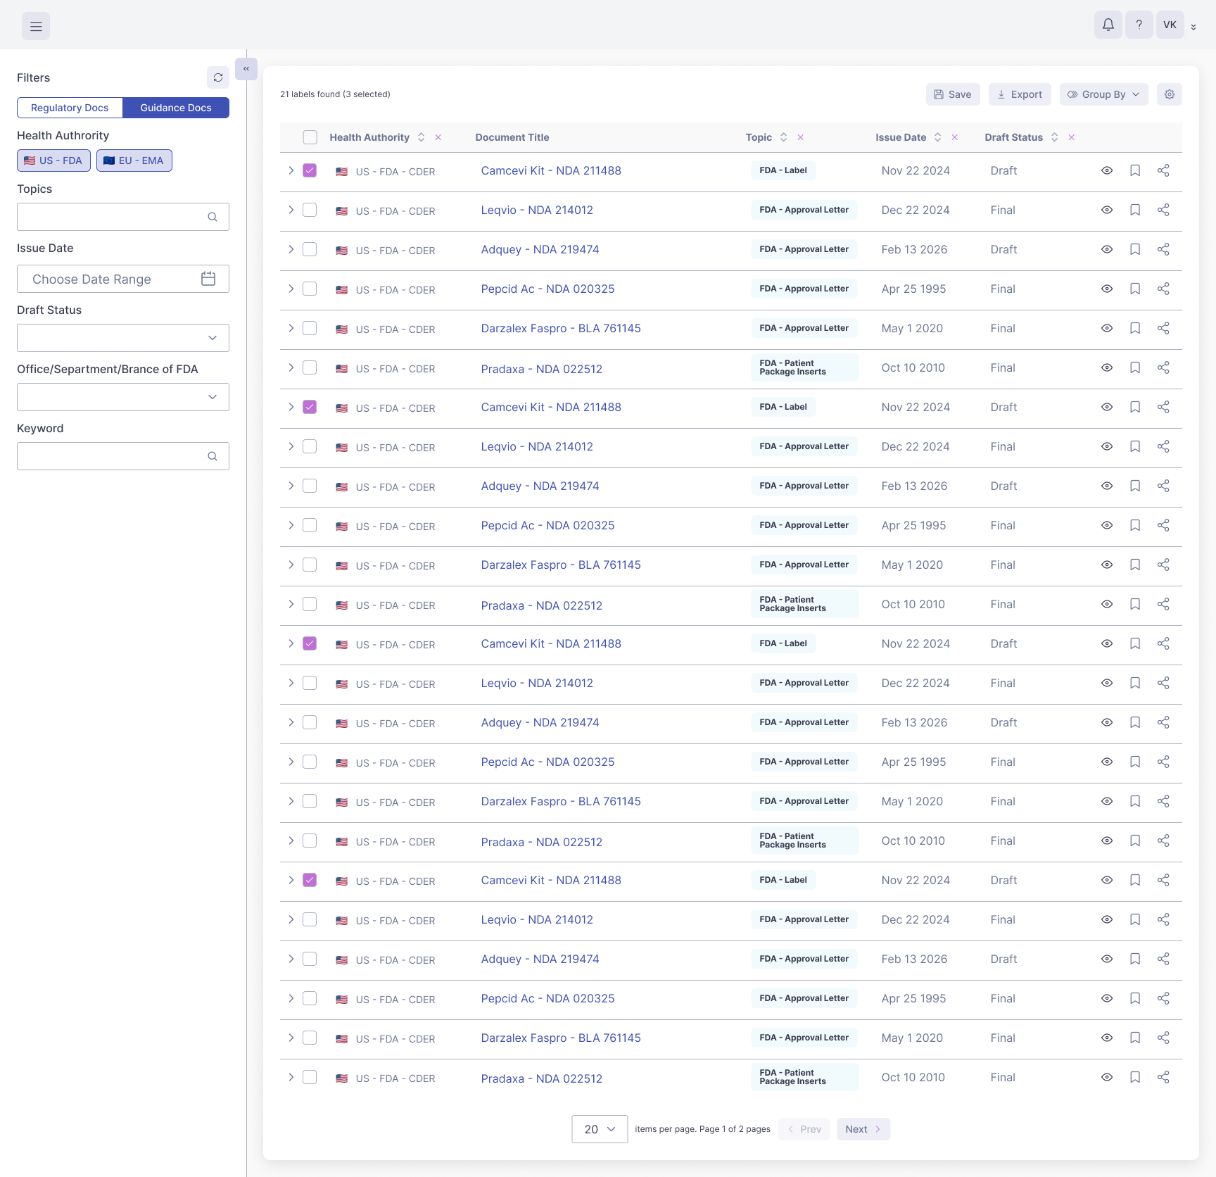Click the help question mark icon
The width and height of the screenshot is (1216, 1177).
click(x=1139, y=25)
